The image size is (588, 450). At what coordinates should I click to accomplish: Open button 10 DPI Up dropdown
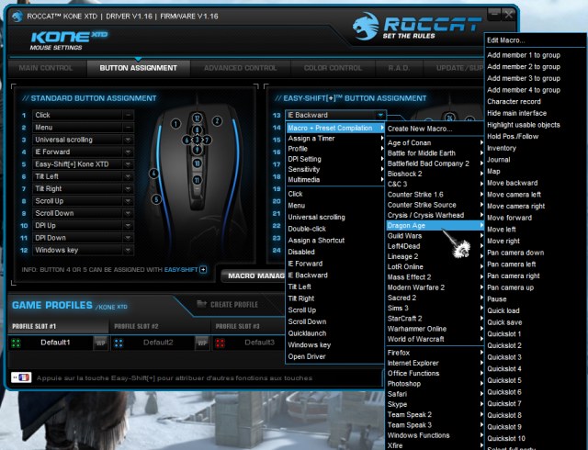coord(128,225)
